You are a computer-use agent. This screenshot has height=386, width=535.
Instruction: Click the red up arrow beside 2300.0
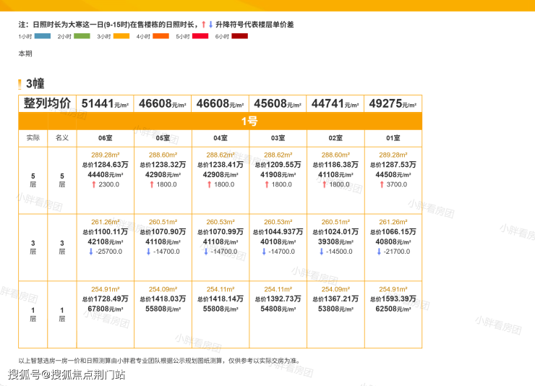point(92,185)
